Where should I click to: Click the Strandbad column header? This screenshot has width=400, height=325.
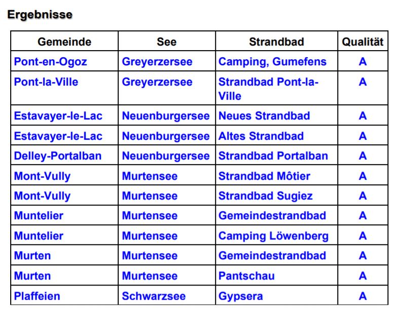pos(276,42)
